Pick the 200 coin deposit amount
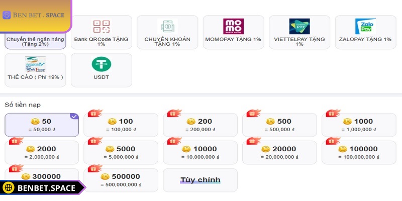 coord(199,125)
